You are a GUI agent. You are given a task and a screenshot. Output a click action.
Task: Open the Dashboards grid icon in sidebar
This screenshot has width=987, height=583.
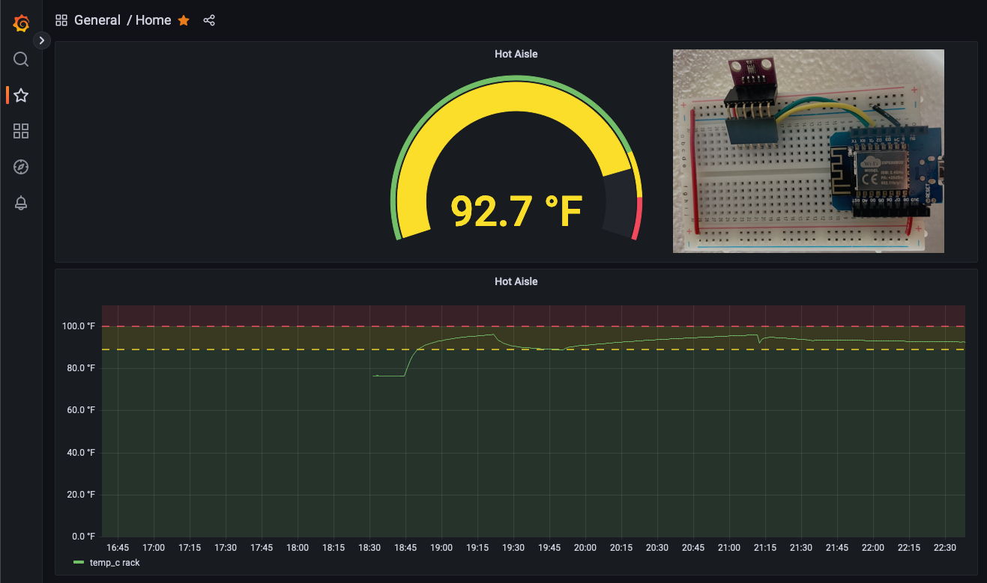21,132
